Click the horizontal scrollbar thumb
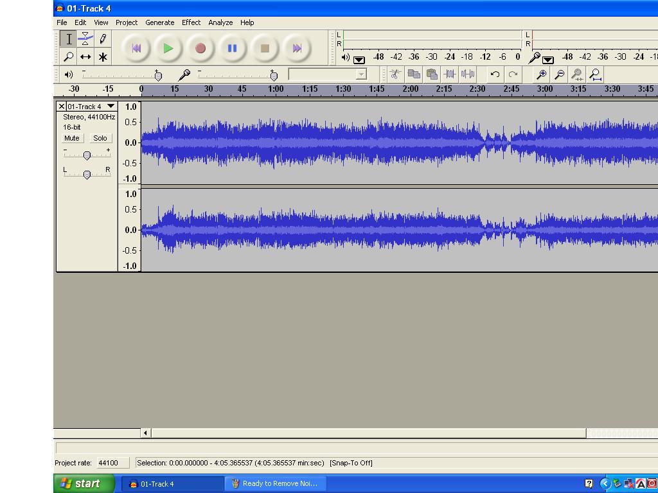The height and width of the screenshot is (493, 658). [369, 433]
